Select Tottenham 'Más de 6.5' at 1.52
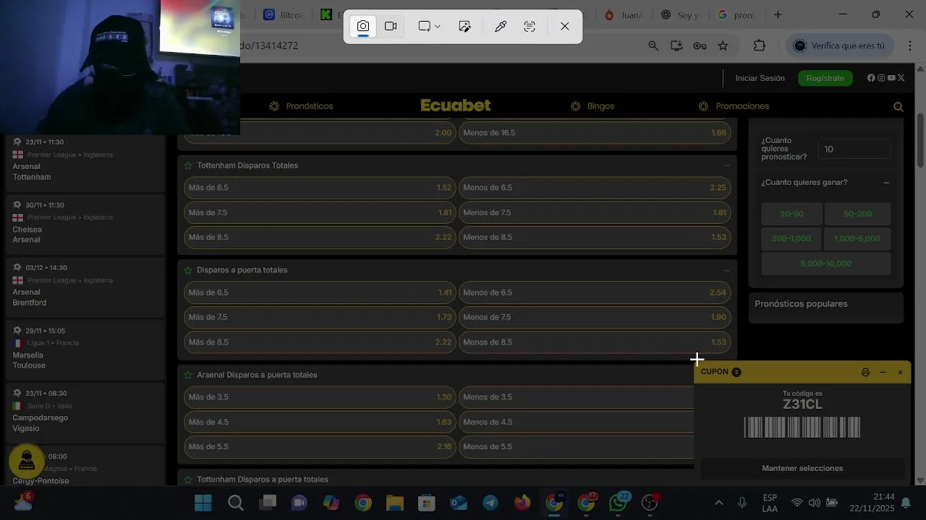Viewport: 926px width, 520px height. (x=320, y=188)
